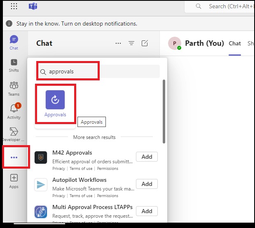Select the Chat tab in Parth conversation
The image size is (255, 228).
coord(235,43)
